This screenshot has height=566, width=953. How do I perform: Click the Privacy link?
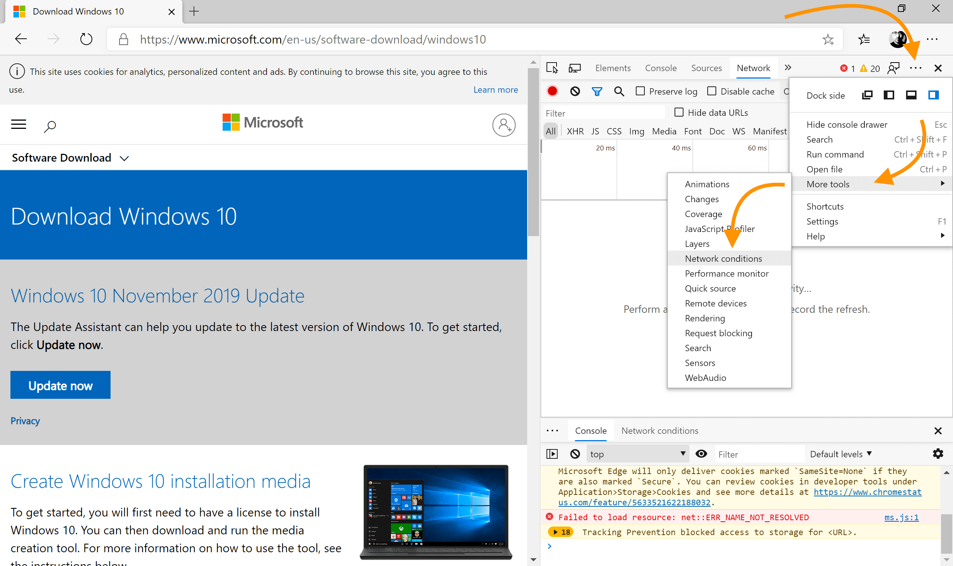coord(25,421)
